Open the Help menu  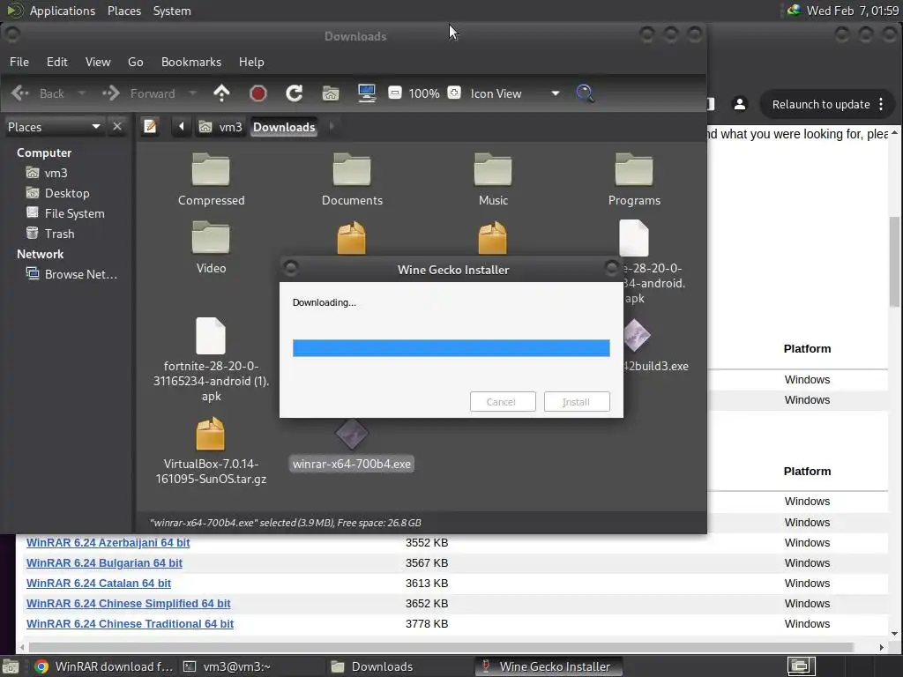pos(251,62)
